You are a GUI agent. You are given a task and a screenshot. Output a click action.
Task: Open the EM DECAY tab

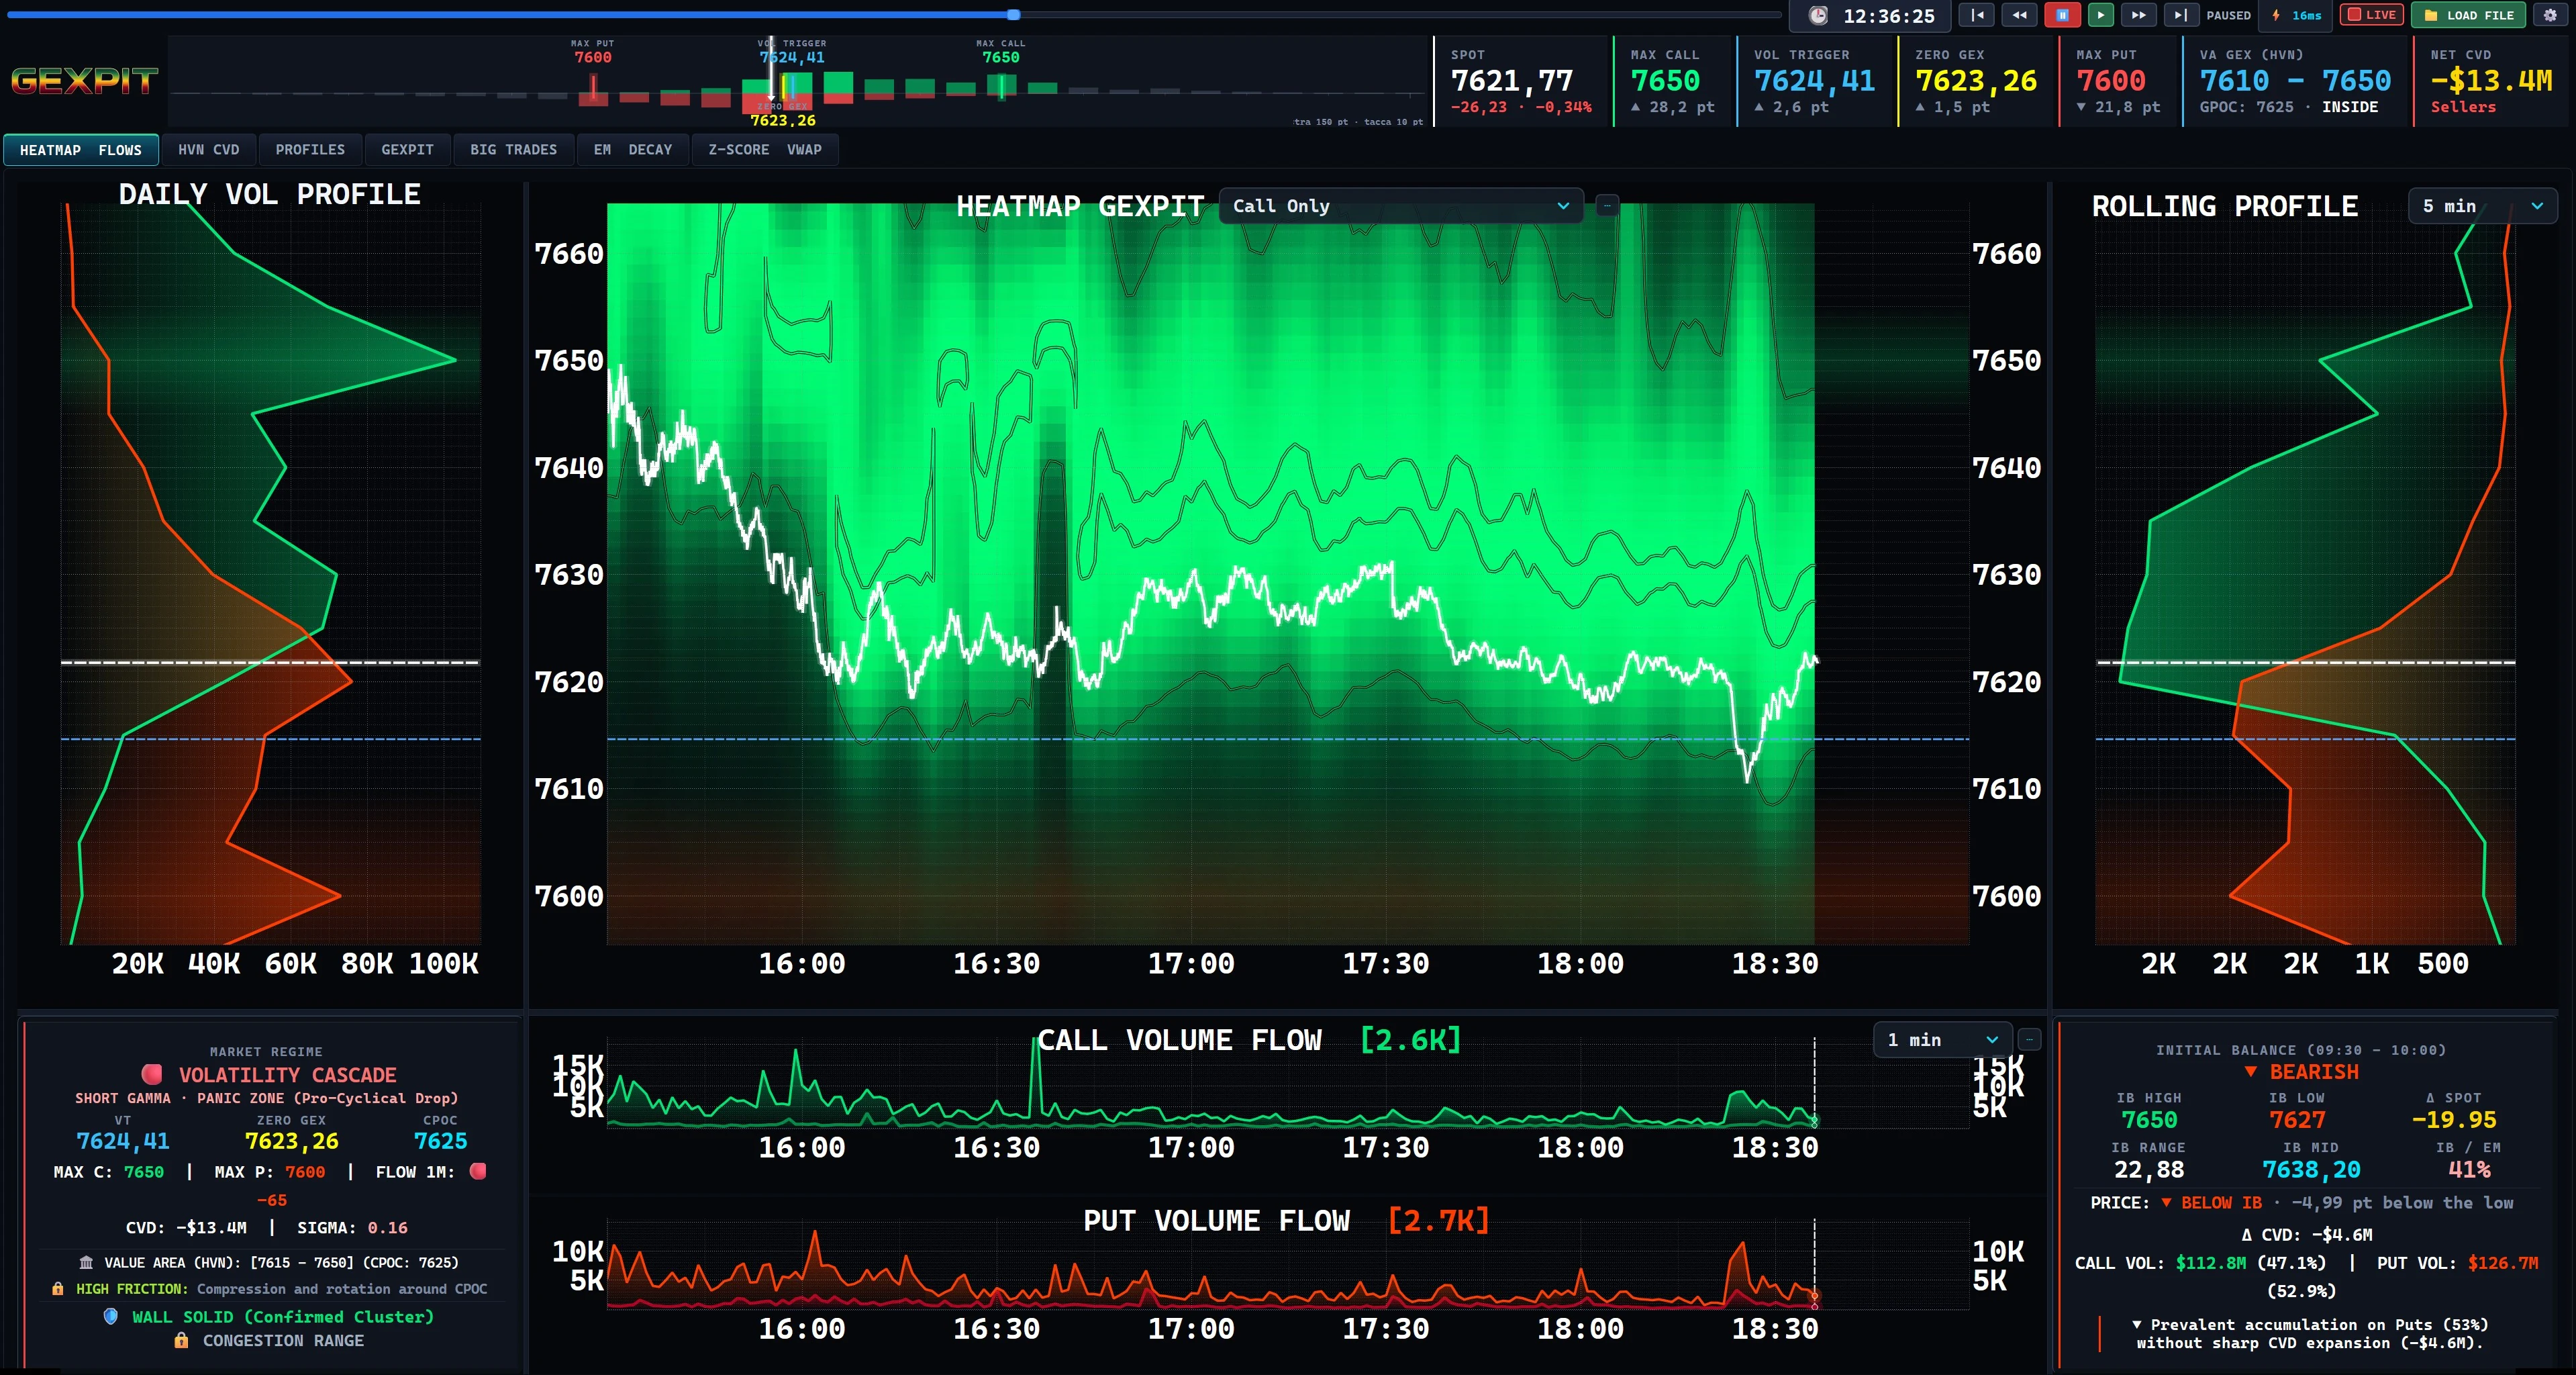(633, 150)
